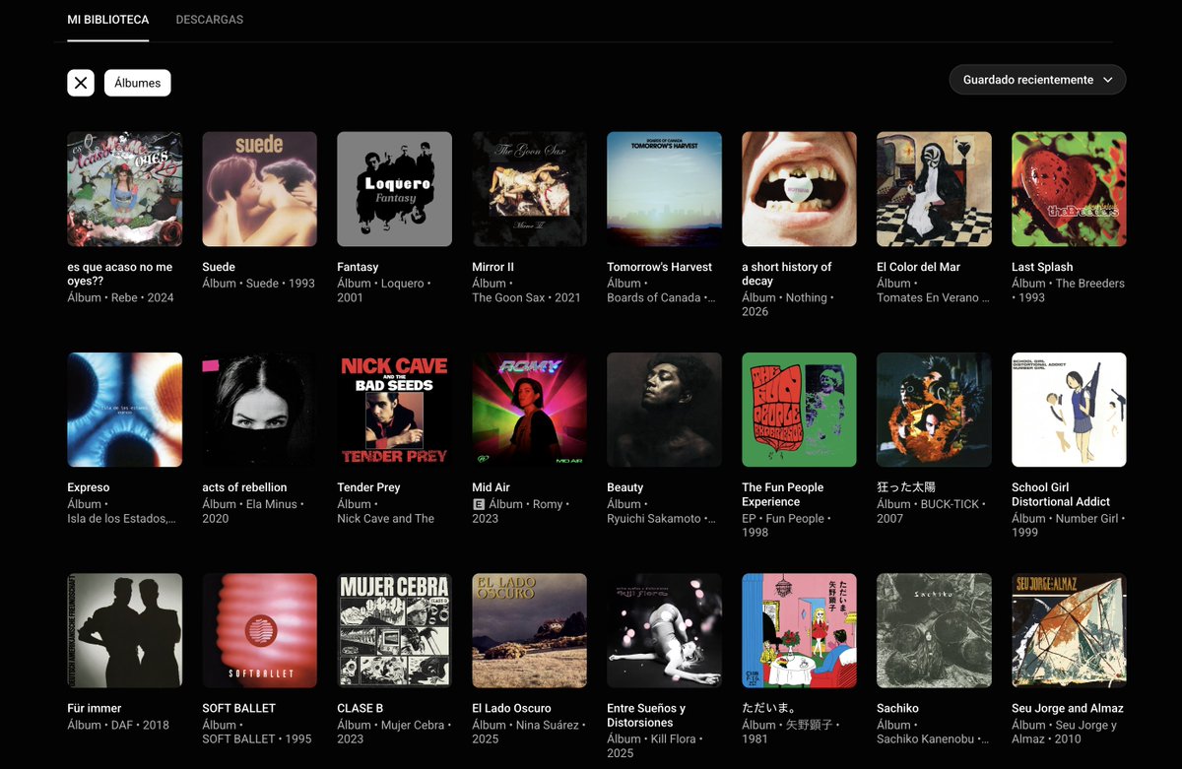Open the CLASE B album cover
1182x769 pixels.
tap(395, 630)
